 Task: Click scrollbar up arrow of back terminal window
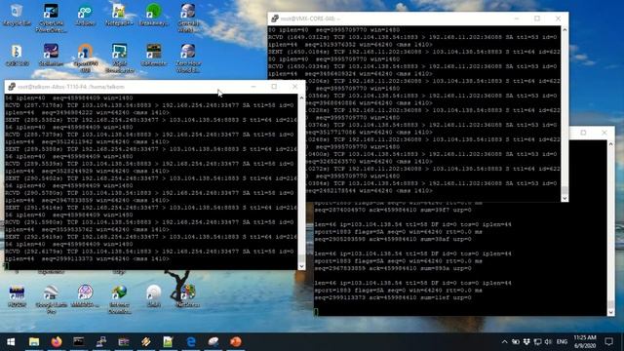(611, 143)
